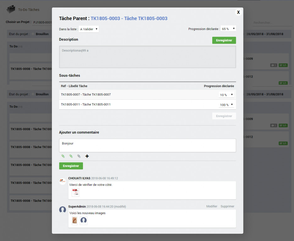The width and height of the screenshot is (294, 241).
Task: Open the brown image attachment thumbnail
Action: [75, 221]
